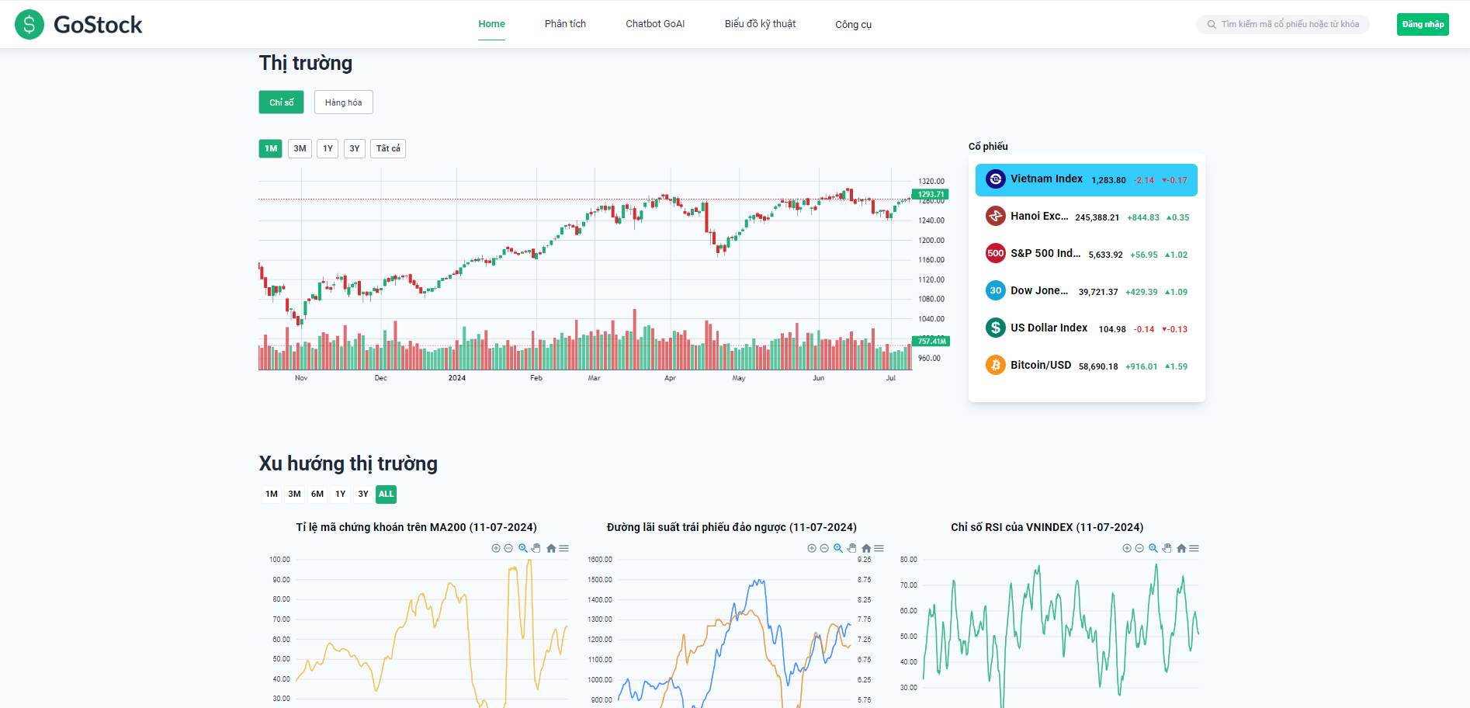Open the Công cụ nav menu
This screenshot has height=708, width=1470.
coord(853,25)
